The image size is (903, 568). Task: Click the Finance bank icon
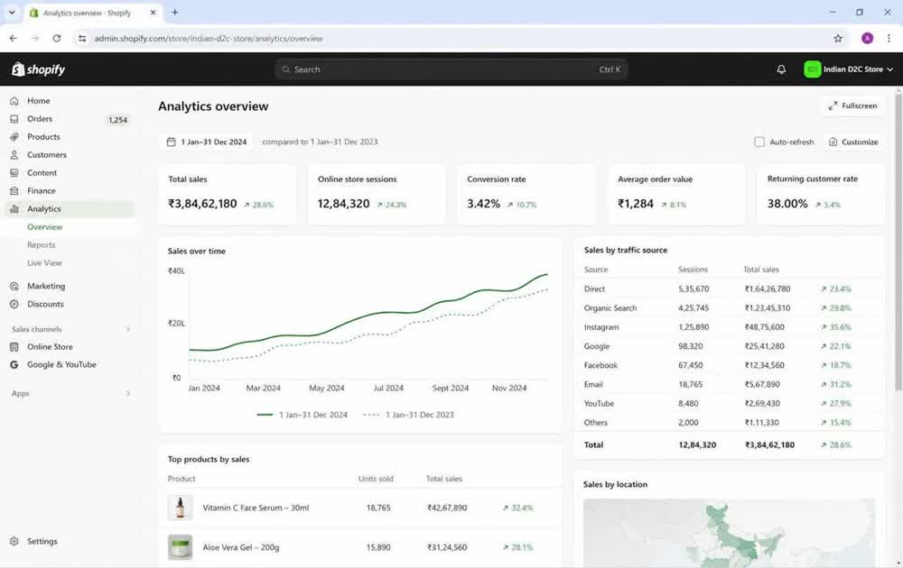point(14,191)
